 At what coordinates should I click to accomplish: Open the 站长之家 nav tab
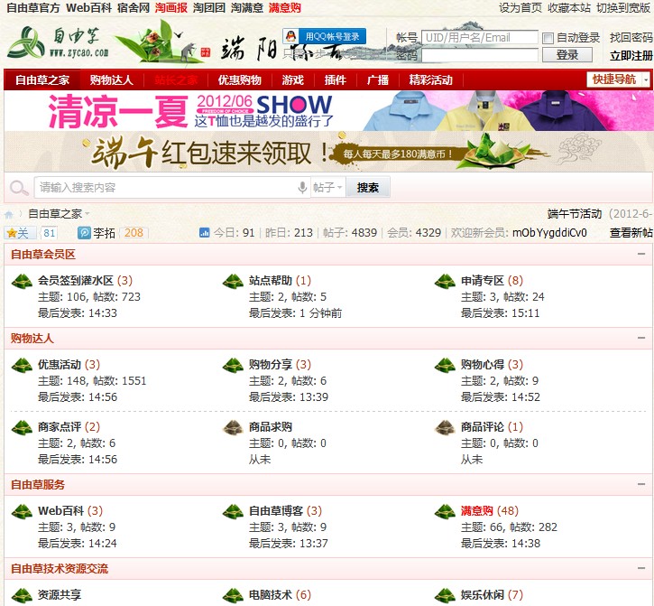click(x=176, y=79)
